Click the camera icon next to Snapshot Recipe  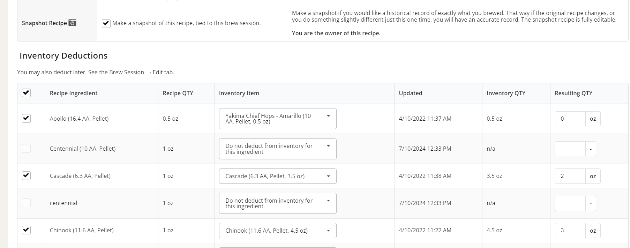[x=72, y=23]
